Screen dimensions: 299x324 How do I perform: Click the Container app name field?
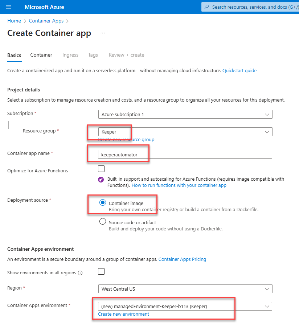[185, 154]
